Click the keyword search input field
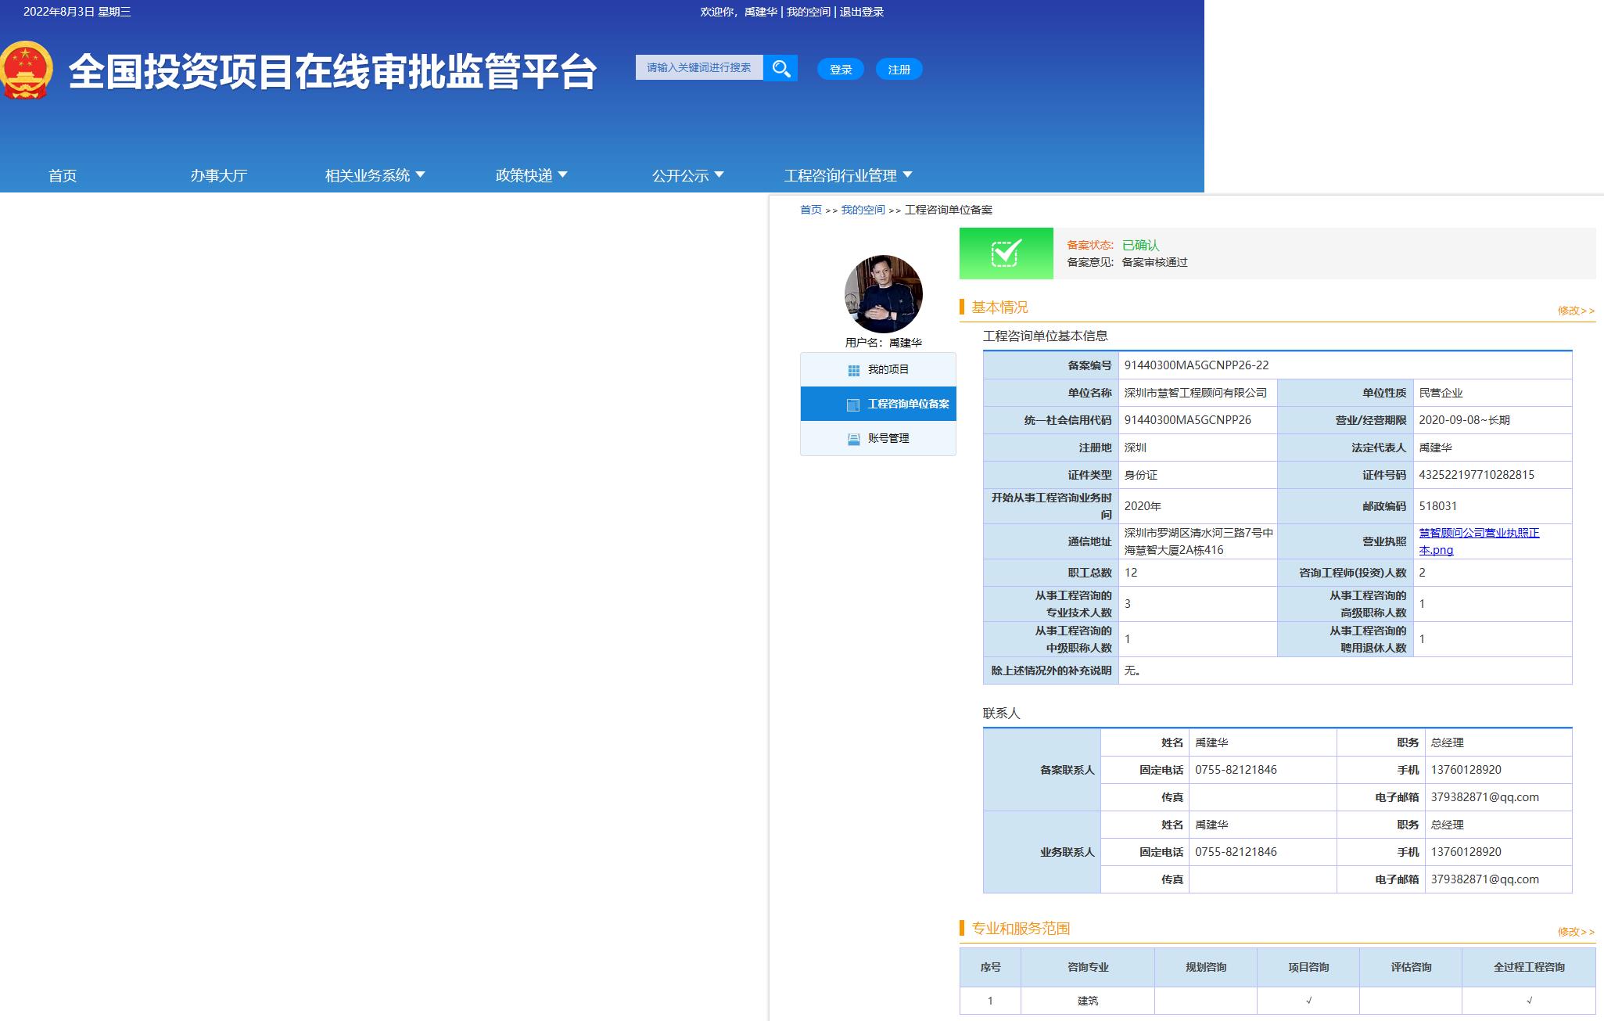 point(698,67)
